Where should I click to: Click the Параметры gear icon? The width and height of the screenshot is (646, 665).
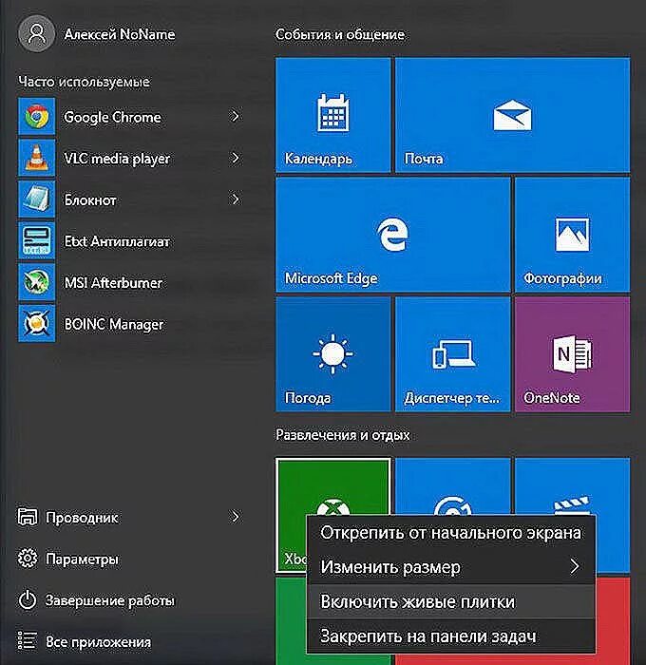(28, 559)
